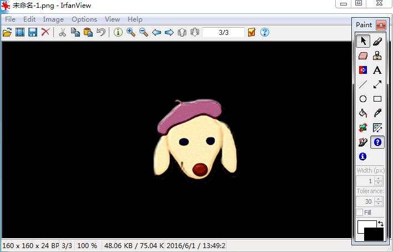Toggle the Fill checkbox
The width and height of the screenshot is (393, 252).
(x=359, y=213)
